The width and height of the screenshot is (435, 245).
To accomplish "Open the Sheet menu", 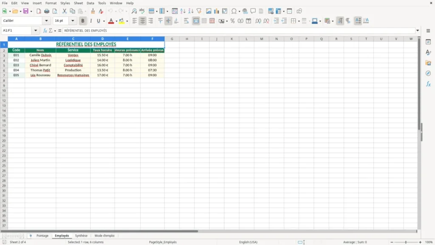I will pos(78,3).
